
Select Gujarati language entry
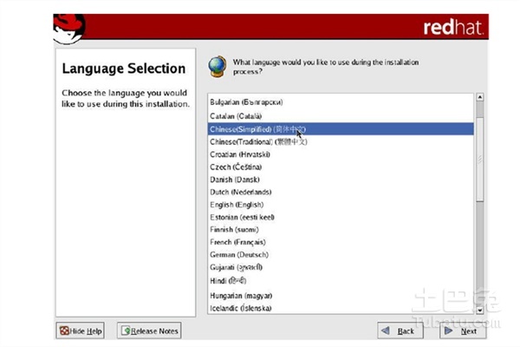[341, 267]
